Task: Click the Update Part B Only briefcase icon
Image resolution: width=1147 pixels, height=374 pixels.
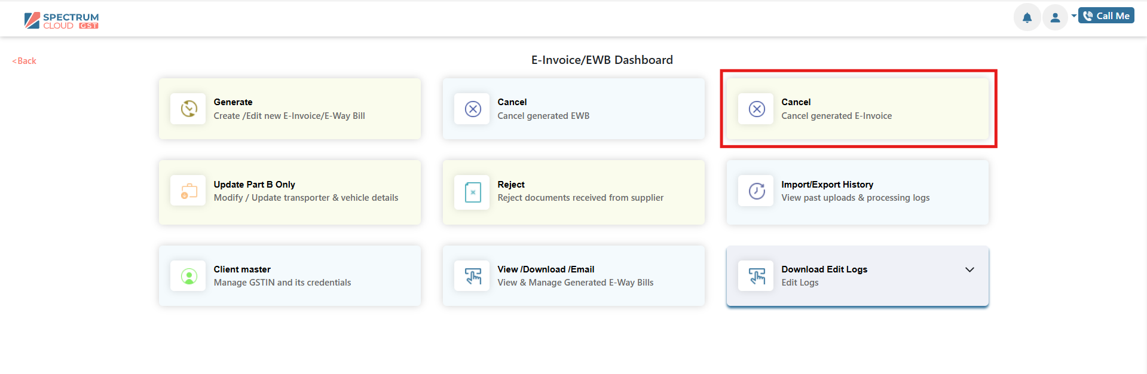Action: 189,191
